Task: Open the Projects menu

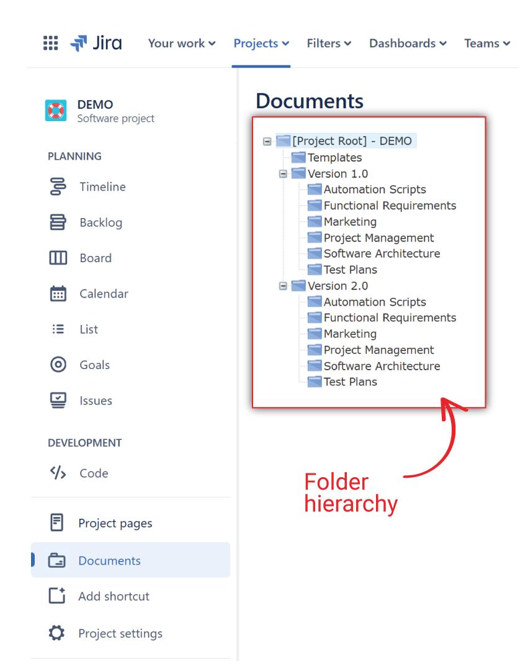Action: 261,43
